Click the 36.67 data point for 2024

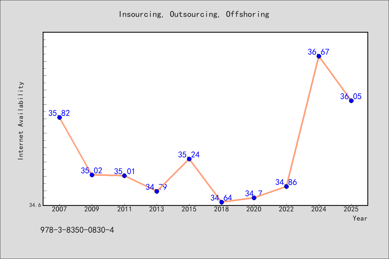(x=319, y=56)
